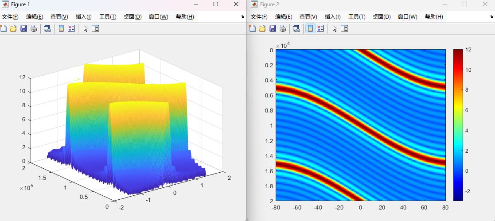Open 帮助(H) menu in Figure 2
This screenshot has height=221, width=495.
pos(434,17)
